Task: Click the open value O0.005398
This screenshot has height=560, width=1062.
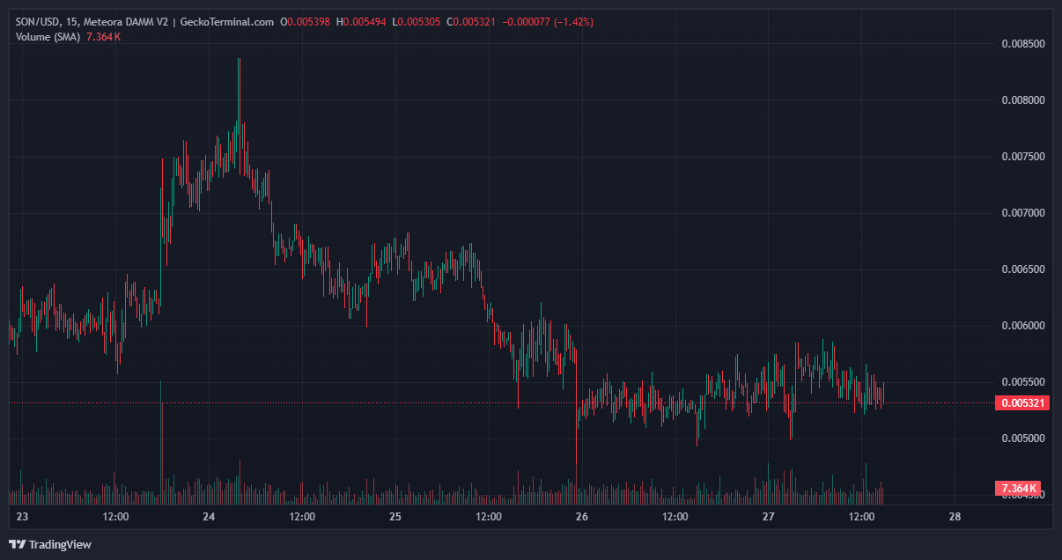Action: tap(306, 22)
